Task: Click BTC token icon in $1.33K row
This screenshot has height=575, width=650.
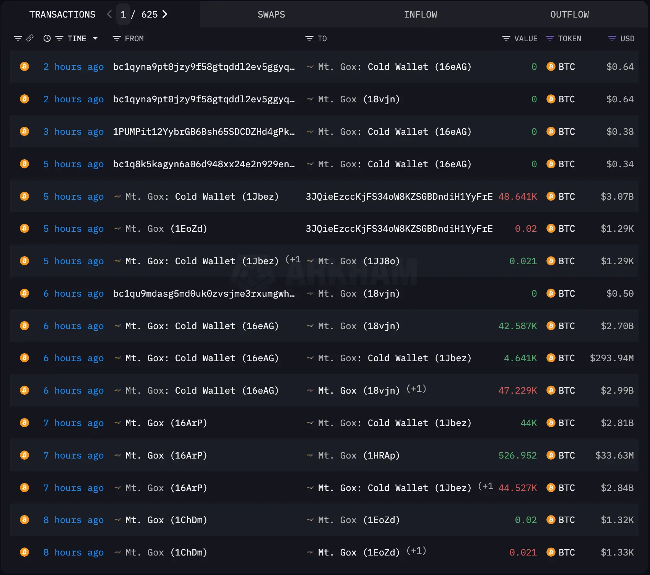Action: click(551, 552)
